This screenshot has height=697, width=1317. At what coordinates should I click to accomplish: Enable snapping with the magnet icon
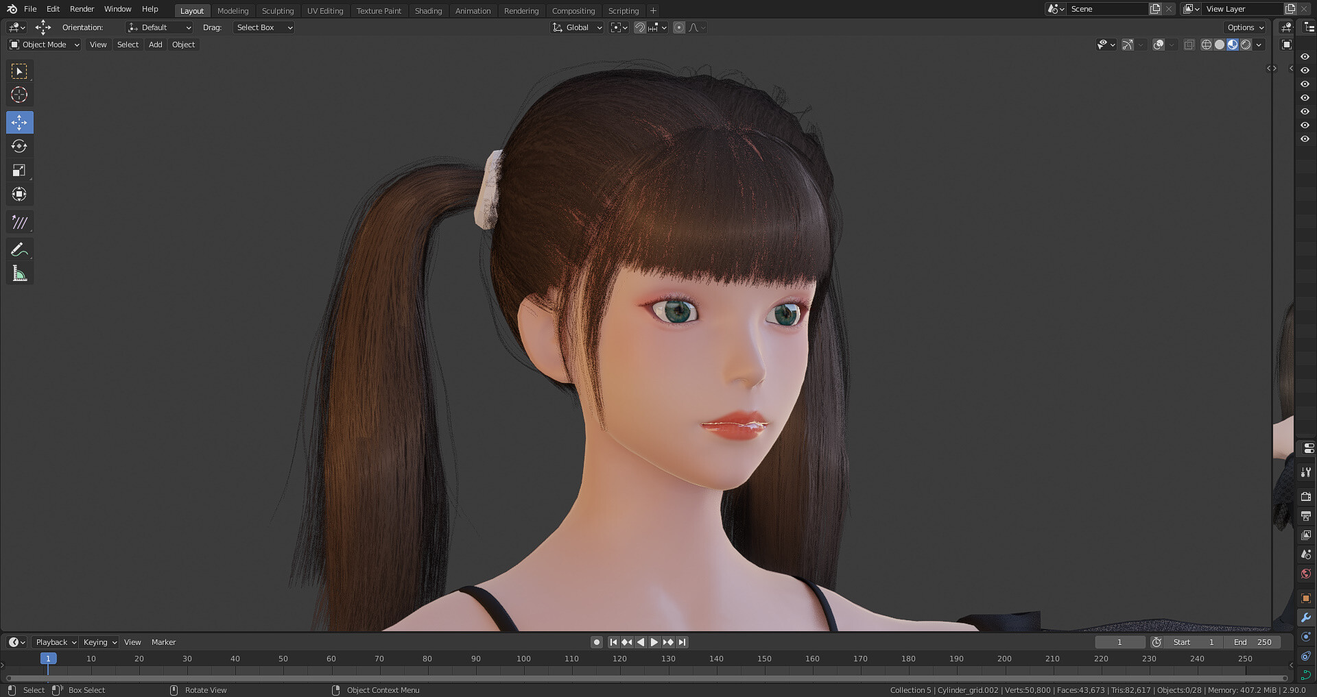tap(640, 27)
